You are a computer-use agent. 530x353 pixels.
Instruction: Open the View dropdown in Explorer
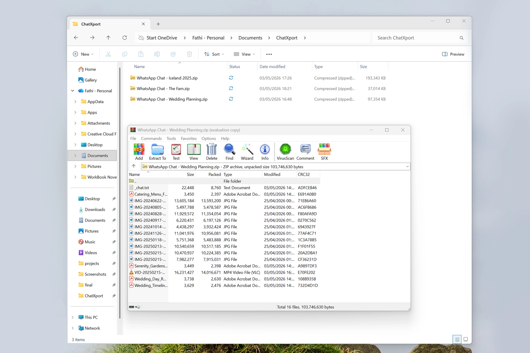point(244,54)
